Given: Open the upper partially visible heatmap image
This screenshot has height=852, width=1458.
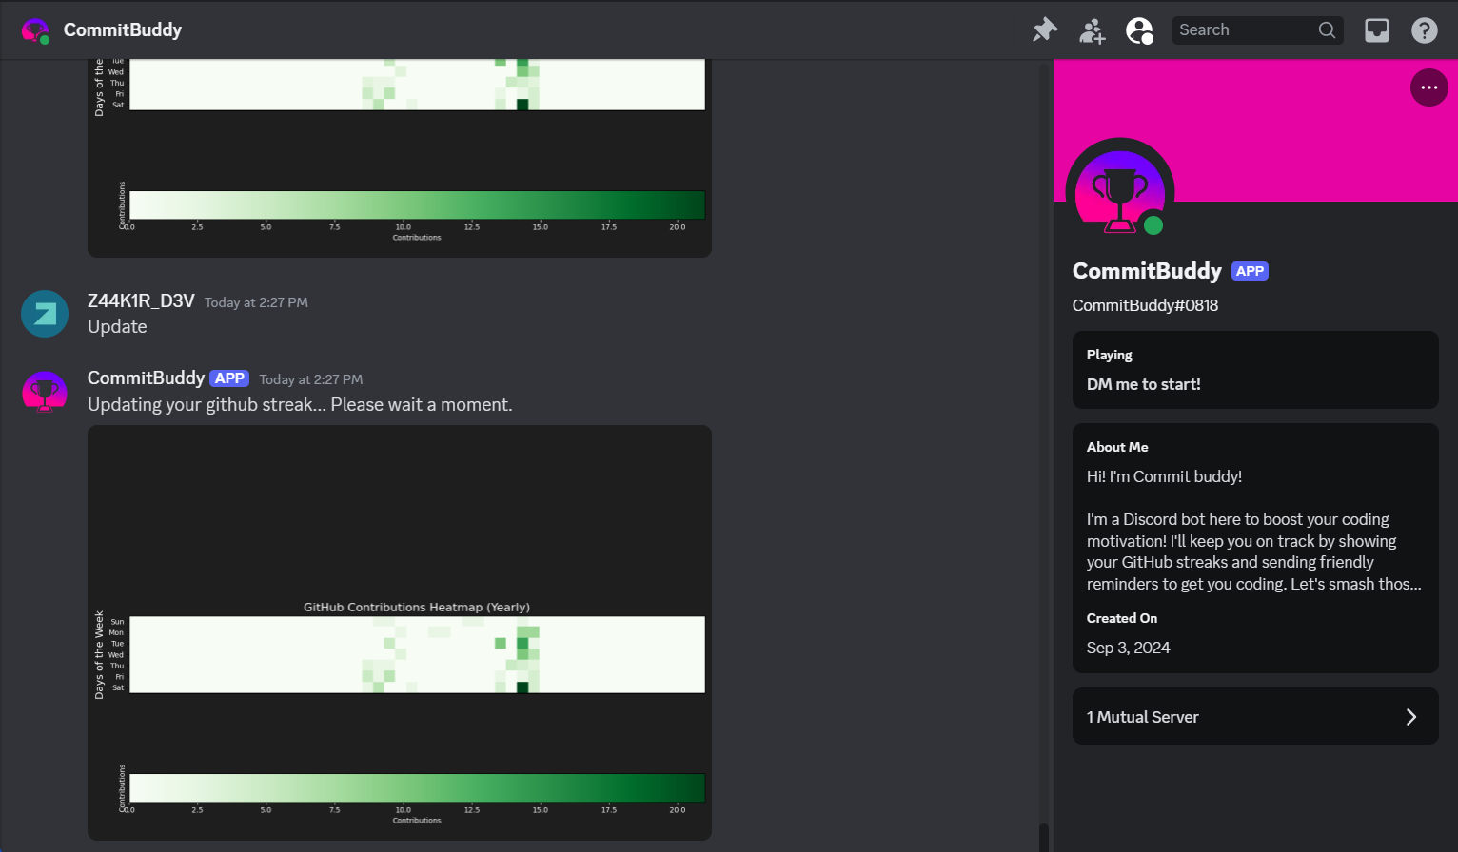Looking at the screenshot, I should [x=400, y=158].
